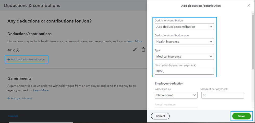Click the Cancel button in the panel
255x123 pixels.
tap(160, 116)
